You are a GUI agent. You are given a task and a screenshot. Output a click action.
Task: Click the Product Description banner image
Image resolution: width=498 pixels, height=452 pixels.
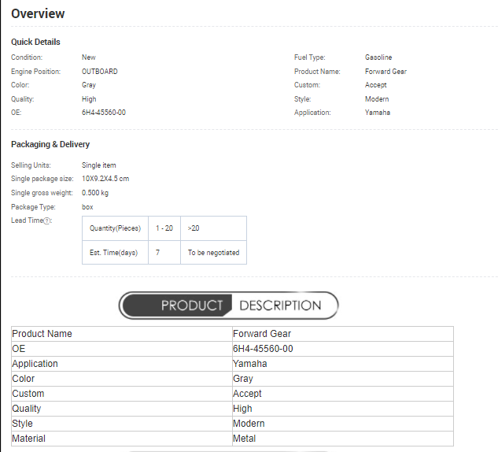(228, 306)
